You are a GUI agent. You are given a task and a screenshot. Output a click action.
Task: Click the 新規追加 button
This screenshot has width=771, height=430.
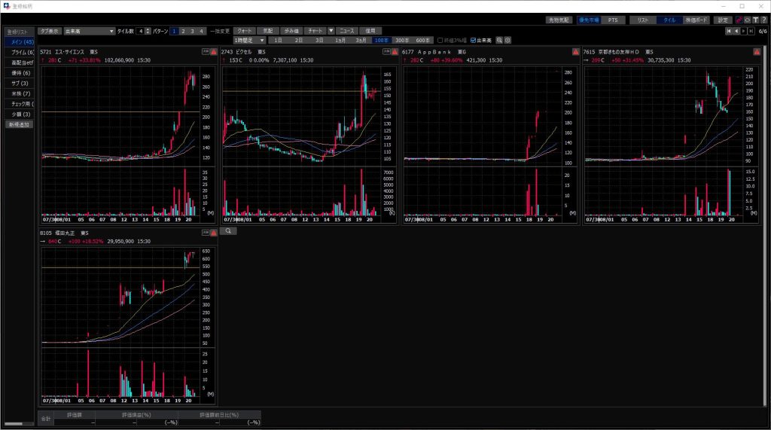[20, 124]
